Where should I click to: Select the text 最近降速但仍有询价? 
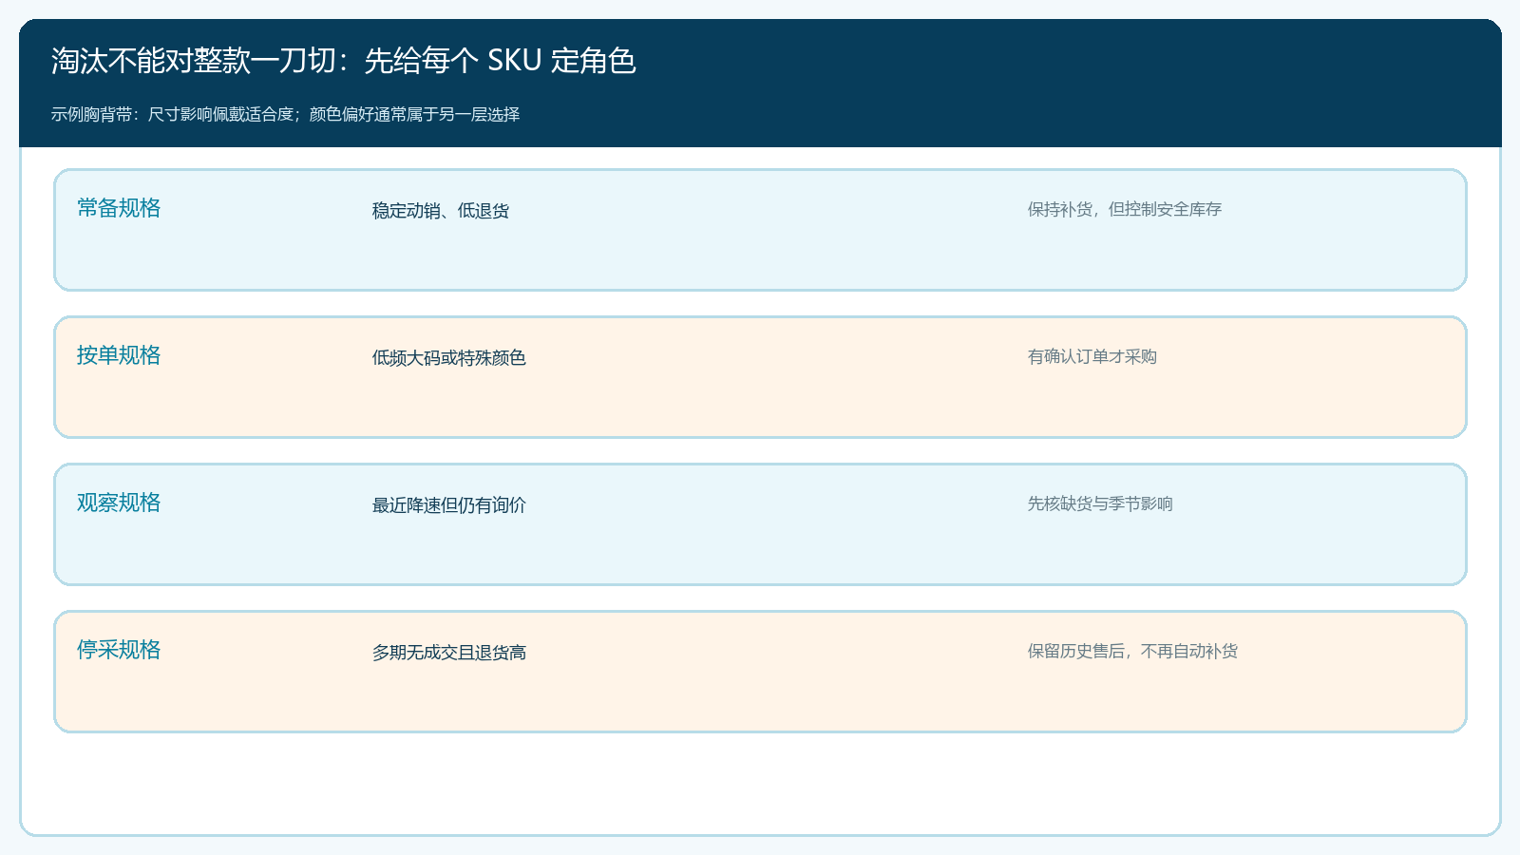click(449, 505)
